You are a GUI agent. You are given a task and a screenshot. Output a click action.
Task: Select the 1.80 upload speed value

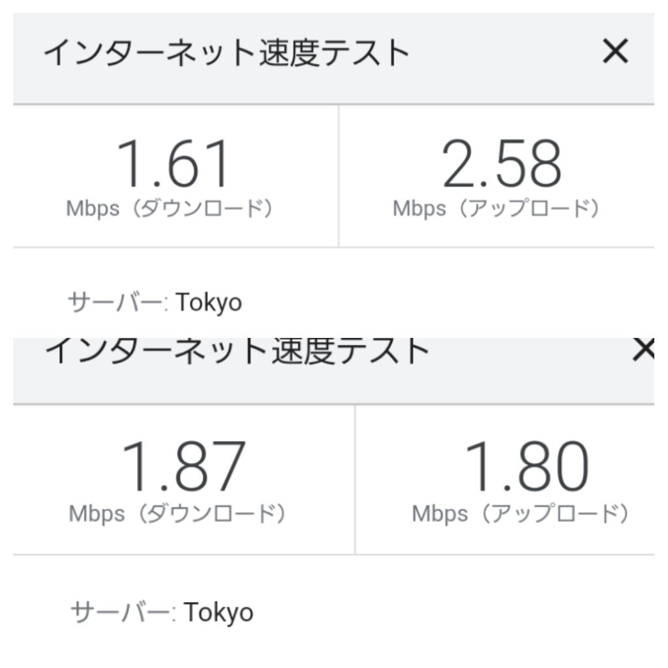[x=526, y=467]
